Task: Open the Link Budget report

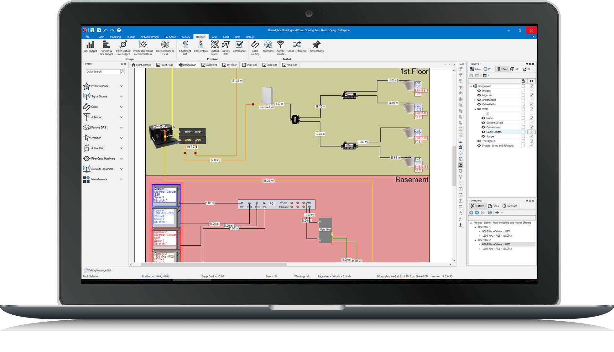Action: click(x=90, y=47)
